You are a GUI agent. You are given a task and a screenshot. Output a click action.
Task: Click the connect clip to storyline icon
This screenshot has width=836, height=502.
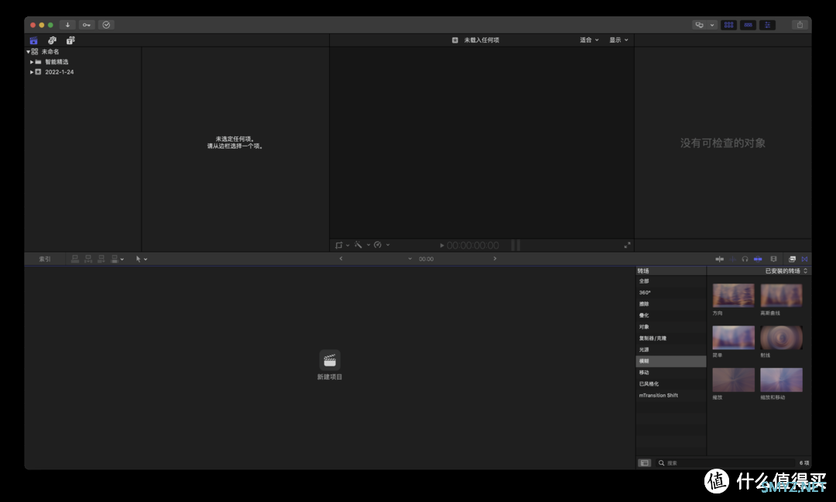[x=74, y=260]
